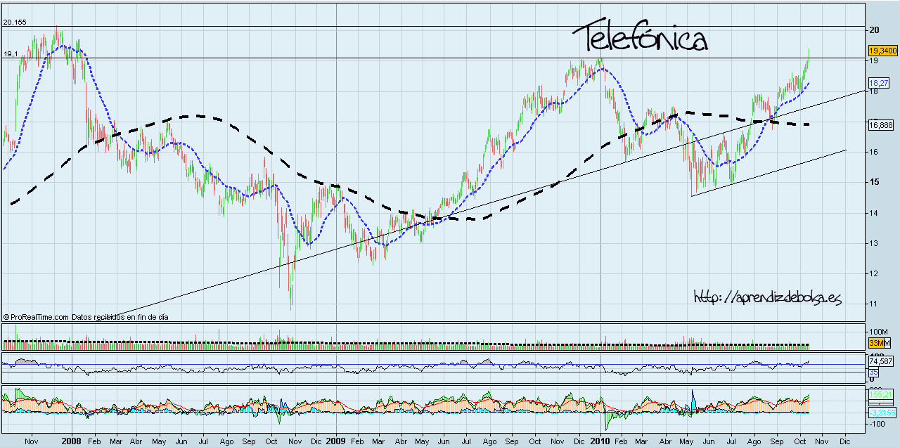Select the 2008 year label on time axis
Screen dimensions: 900x447
tap(71, 441)
